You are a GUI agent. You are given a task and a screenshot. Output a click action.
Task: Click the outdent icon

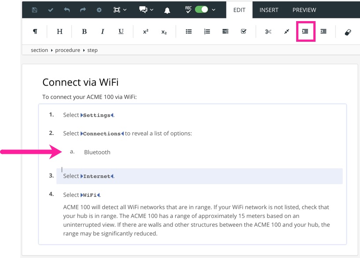pyautogui.click(x=323, y=32)
